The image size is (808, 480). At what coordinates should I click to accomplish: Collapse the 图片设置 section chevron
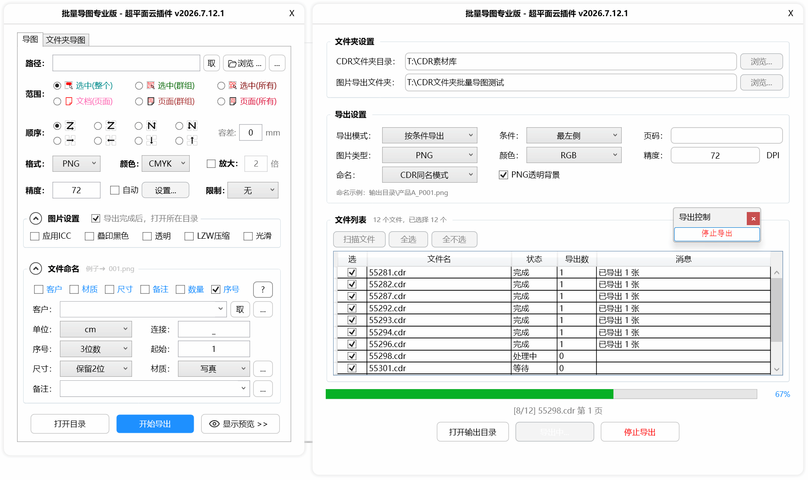pyautogui.click(x=36, y=219)
